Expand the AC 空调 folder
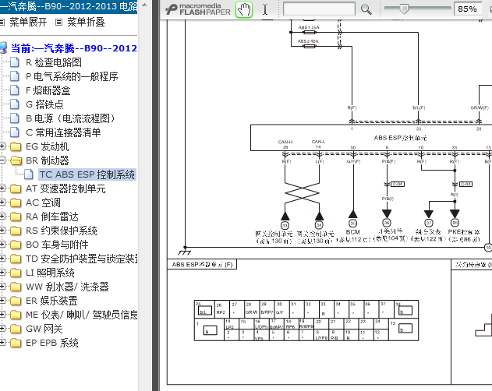 [2, 203]
